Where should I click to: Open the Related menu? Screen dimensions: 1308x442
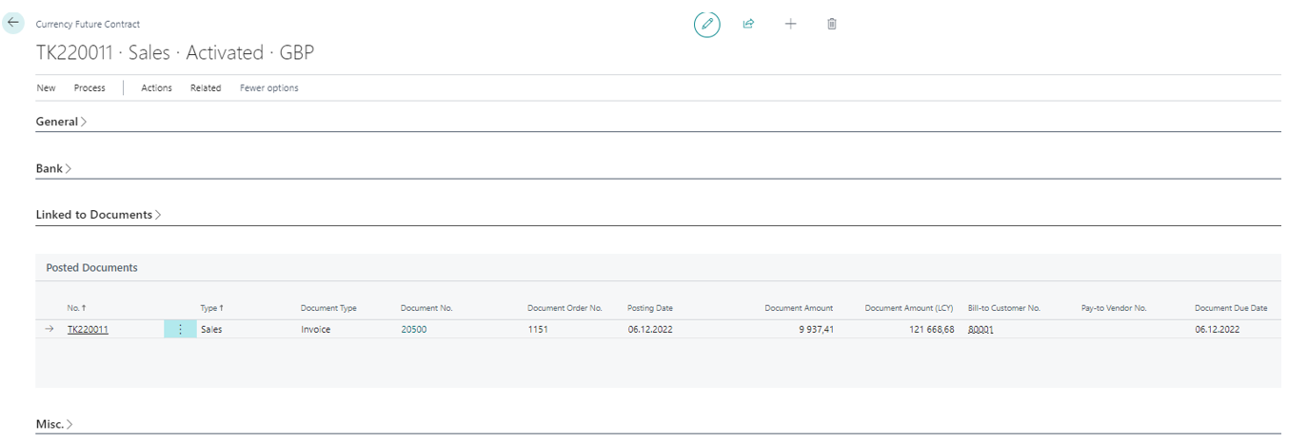[205, 87]
